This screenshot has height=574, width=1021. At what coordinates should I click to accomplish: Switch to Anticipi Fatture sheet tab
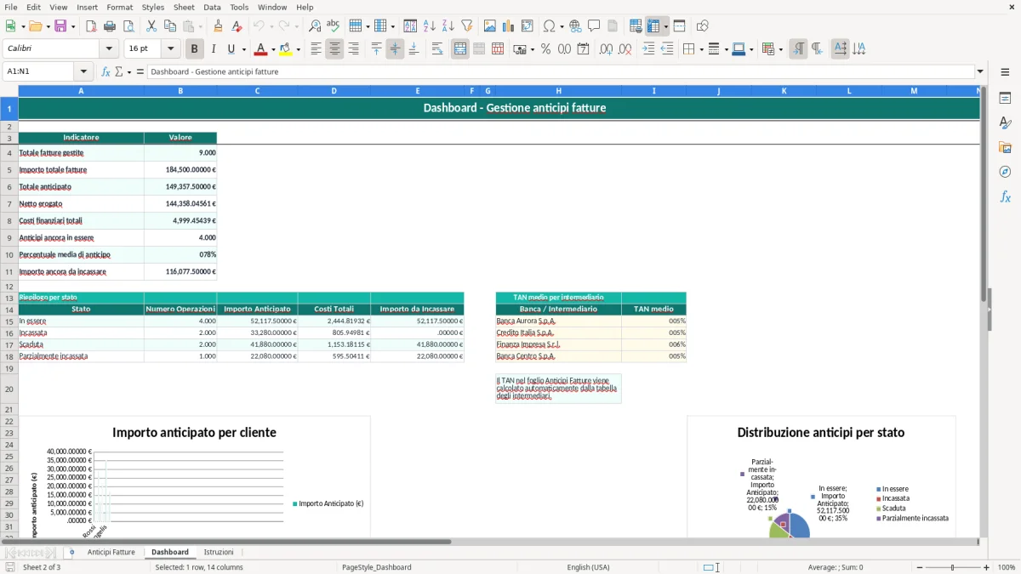[111, 552]
